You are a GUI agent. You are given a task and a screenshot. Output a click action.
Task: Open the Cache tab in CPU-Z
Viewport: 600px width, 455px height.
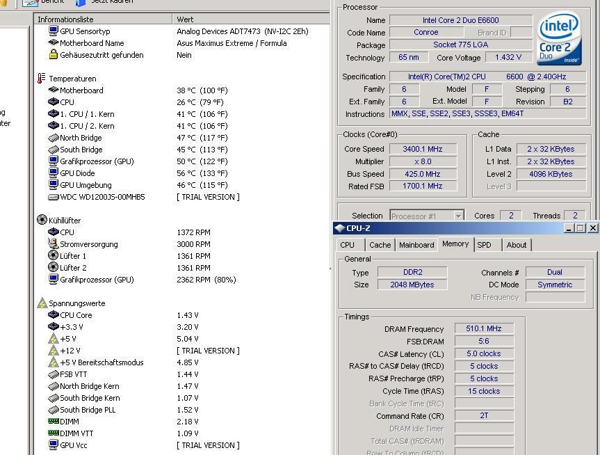pos(380,245)
